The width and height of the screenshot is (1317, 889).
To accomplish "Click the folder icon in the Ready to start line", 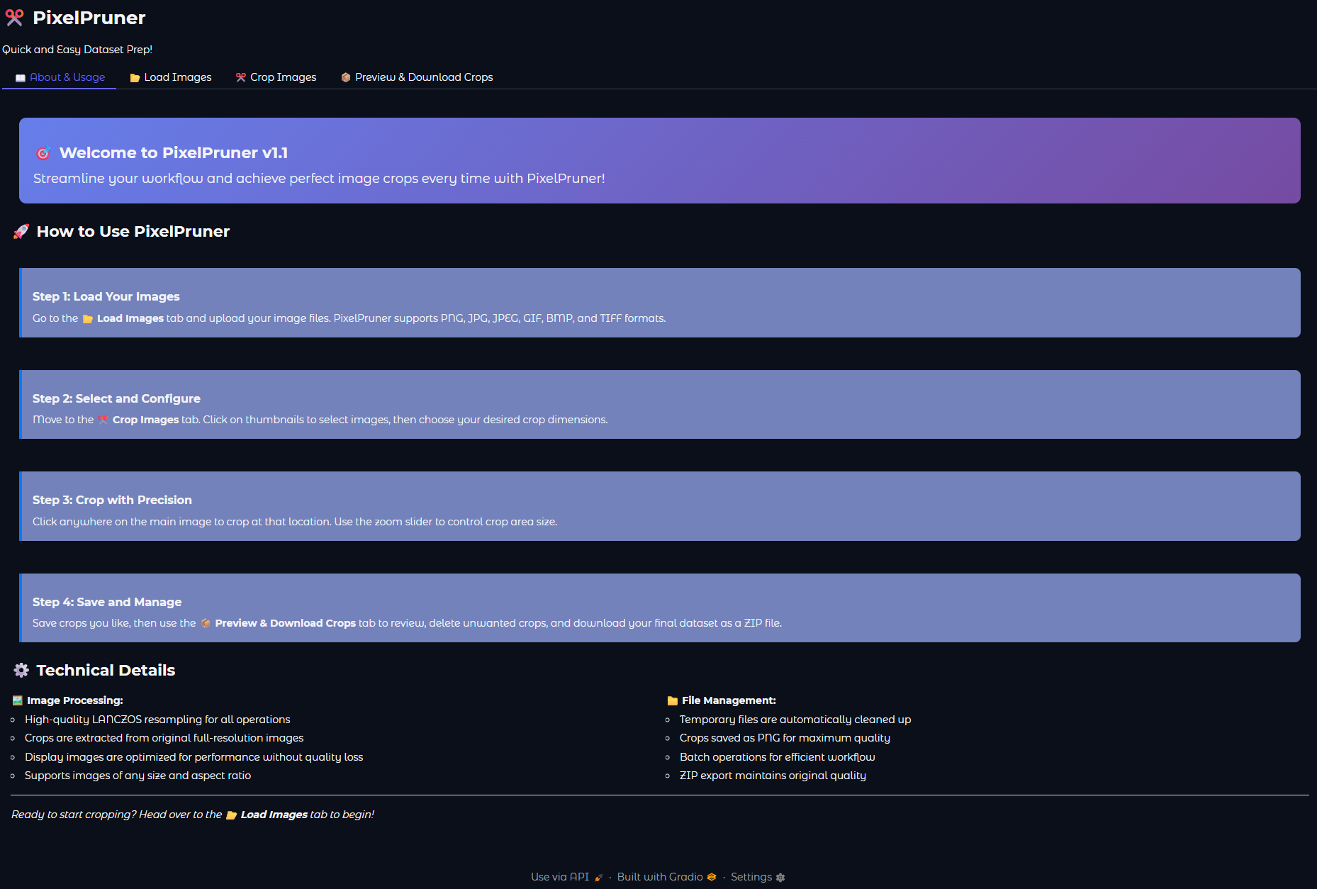I will click(x=231, y=815).
